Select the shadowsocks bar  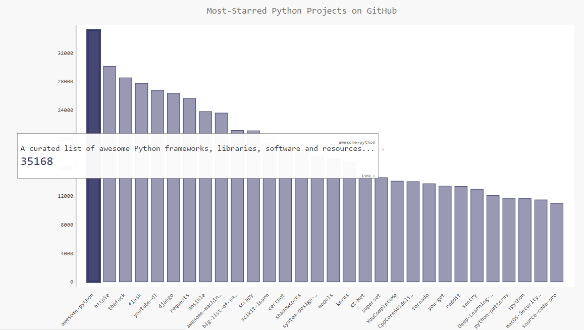pyautogui.click(x=301, y=230)
